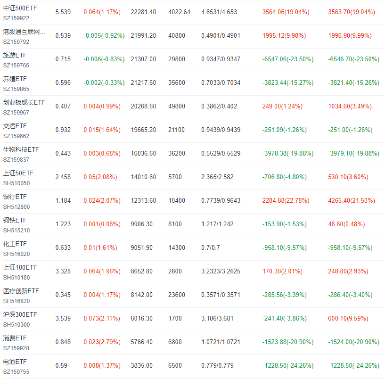Image resolution: width=385 pixels, height=379 pixels.
Task: Click cost value 0.7033/0.7034
Action: pos(221,83)
